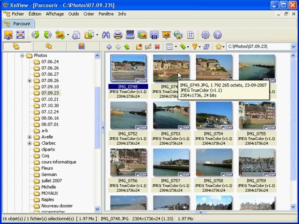
Task: Select the juillet 2007 folder
Action: 52,181
